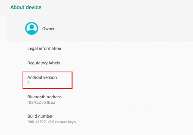Click the About device page title
Image resolution: width=193 pixels, height=135 pixels.
point(26,7)
